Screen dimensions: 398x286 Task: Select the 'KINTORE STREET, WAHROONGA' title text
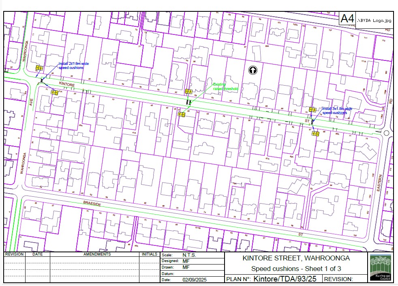tap(296, 258)
